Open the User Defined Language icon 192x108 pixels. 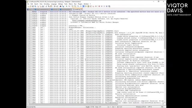pyautogui.click(x=86, y=6)
